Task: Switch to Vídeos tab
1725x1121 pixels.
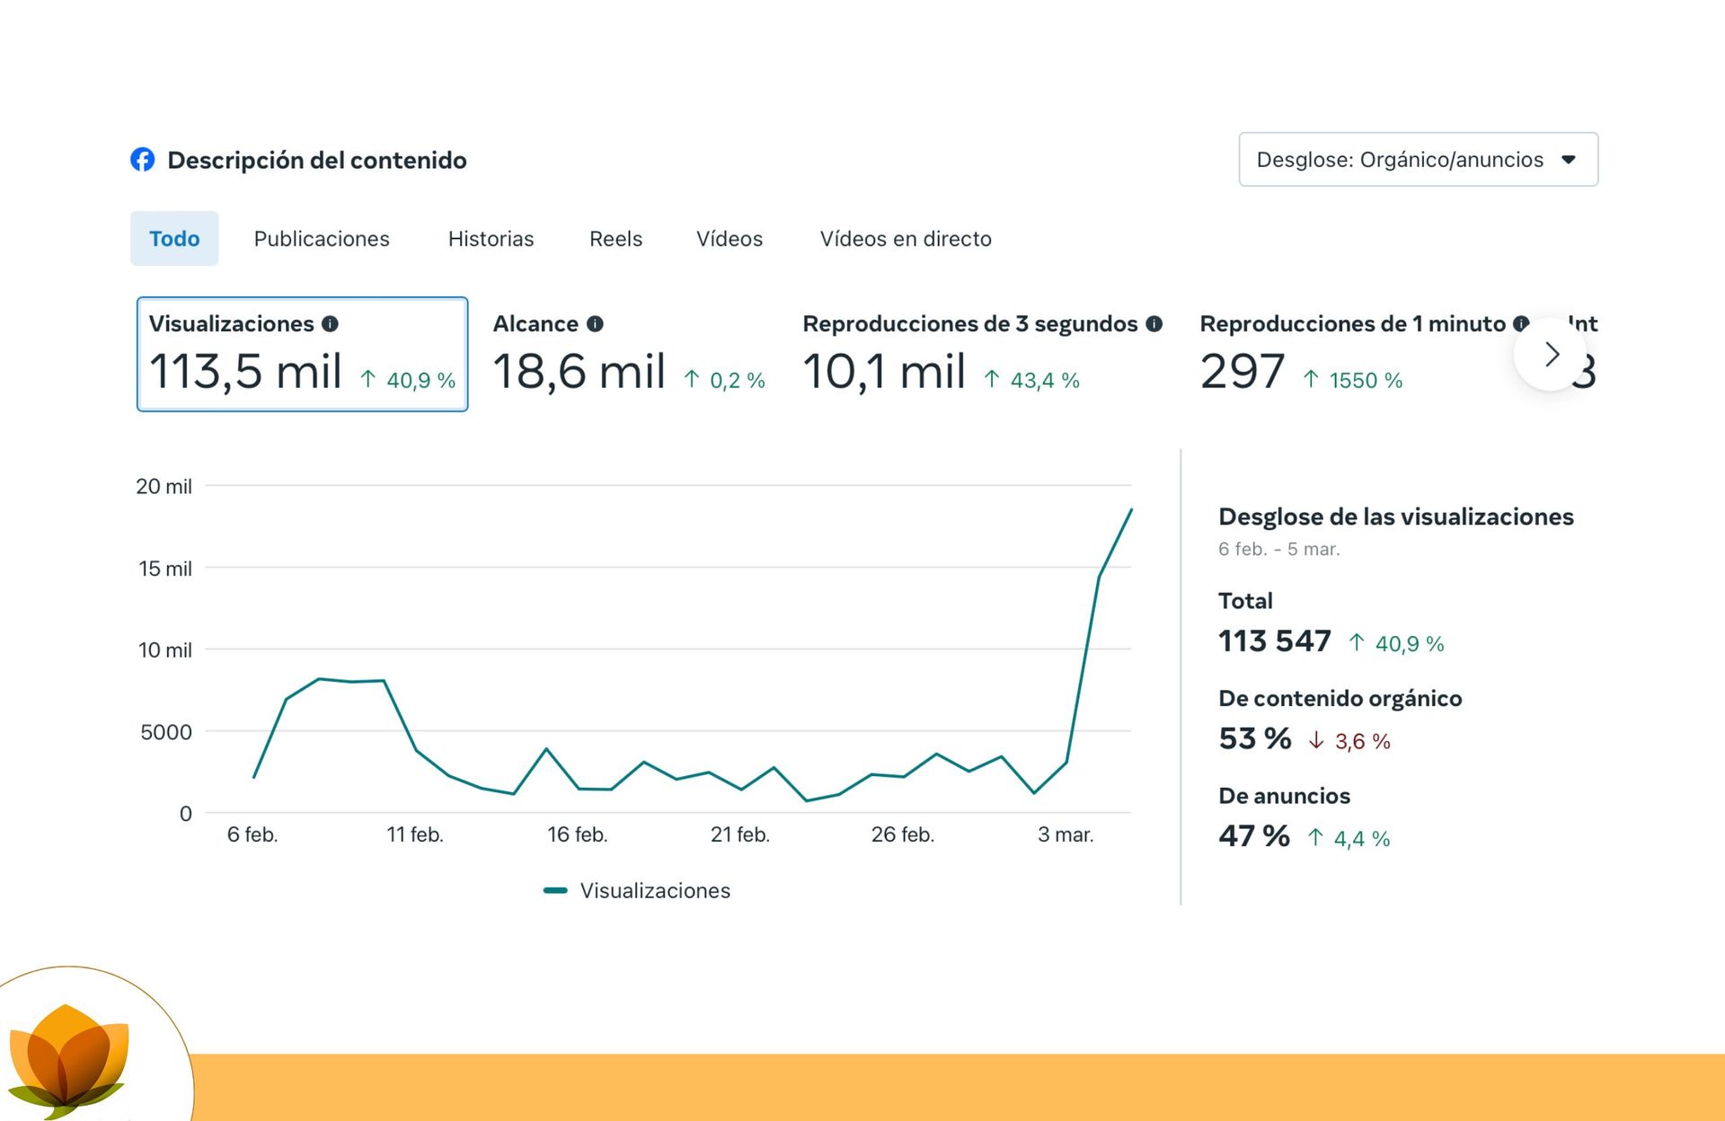Action: [x=729, y=239]
